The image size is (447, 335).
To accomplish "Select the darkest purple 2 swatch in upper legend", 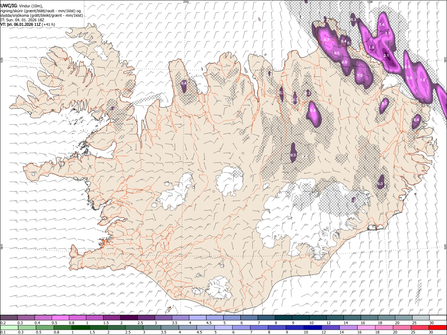I will [129, 318].
